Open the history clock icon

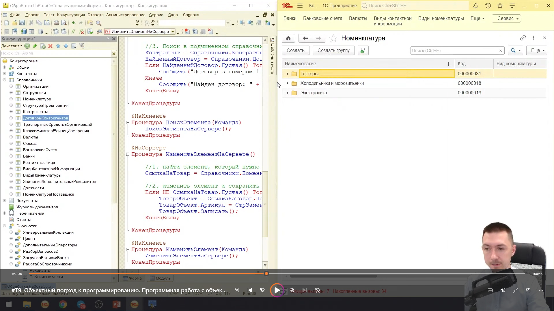[x=488, y=5]
